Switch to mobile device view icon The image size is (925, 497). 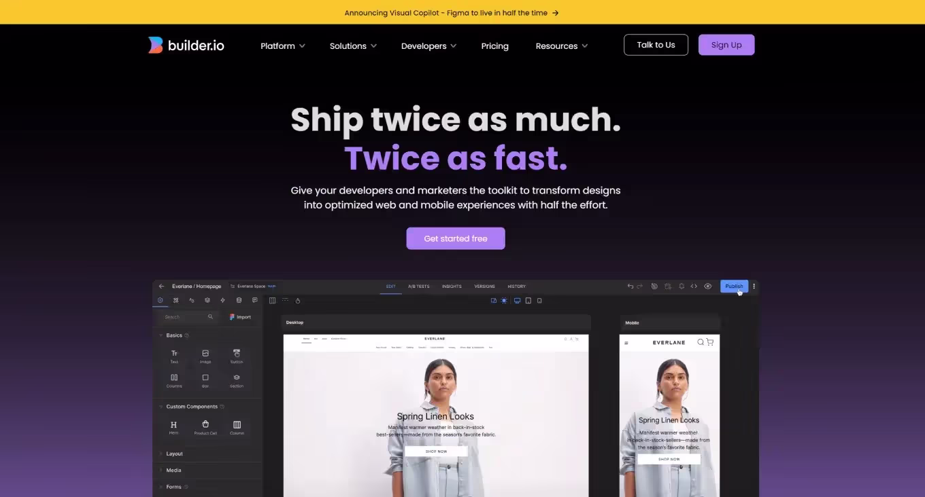click(539, 301)
